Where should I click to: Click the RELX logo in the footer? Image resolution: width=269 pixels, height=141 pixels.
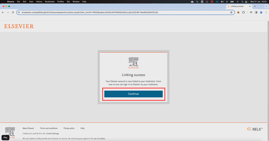click(255, 129)
